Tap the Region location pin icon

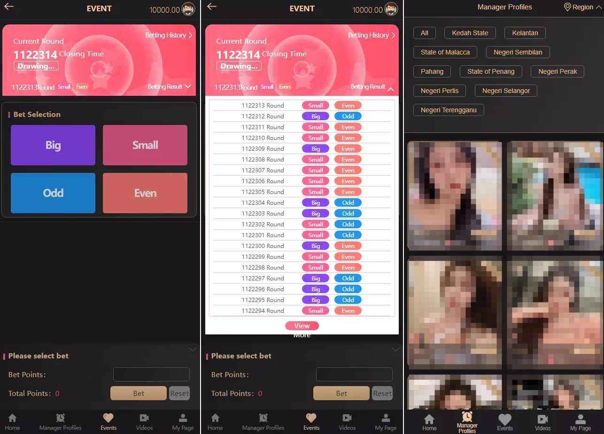click(567, 7)
